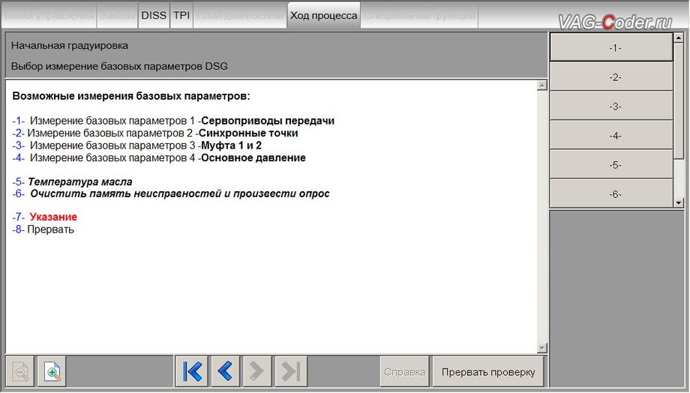Click the Синхронные точки line
This screenshot has width=690, height=393.
coord(155,133)
